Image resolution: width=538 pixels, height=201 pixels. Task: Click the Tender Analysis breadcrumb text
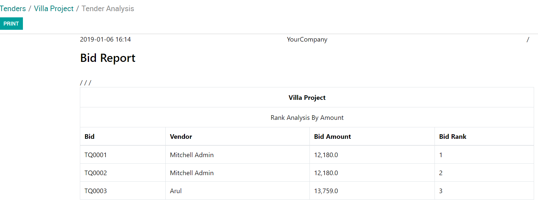pos(108,9)
